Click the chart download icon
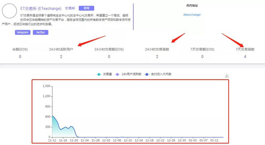 pos(227,75)
